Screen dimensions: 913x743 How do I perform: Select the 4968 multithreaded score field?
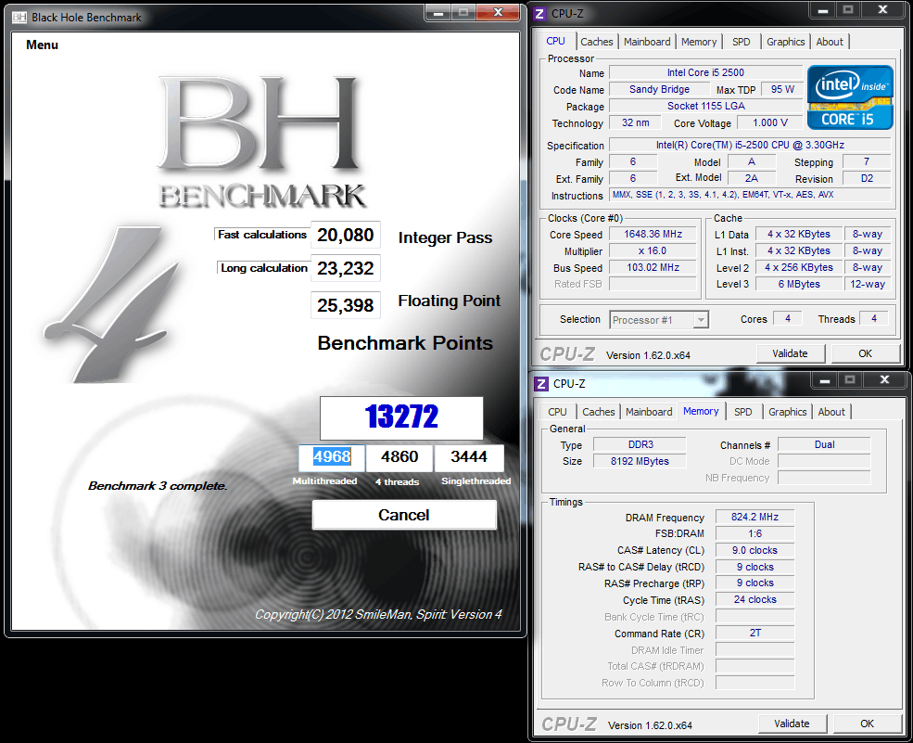332,457
